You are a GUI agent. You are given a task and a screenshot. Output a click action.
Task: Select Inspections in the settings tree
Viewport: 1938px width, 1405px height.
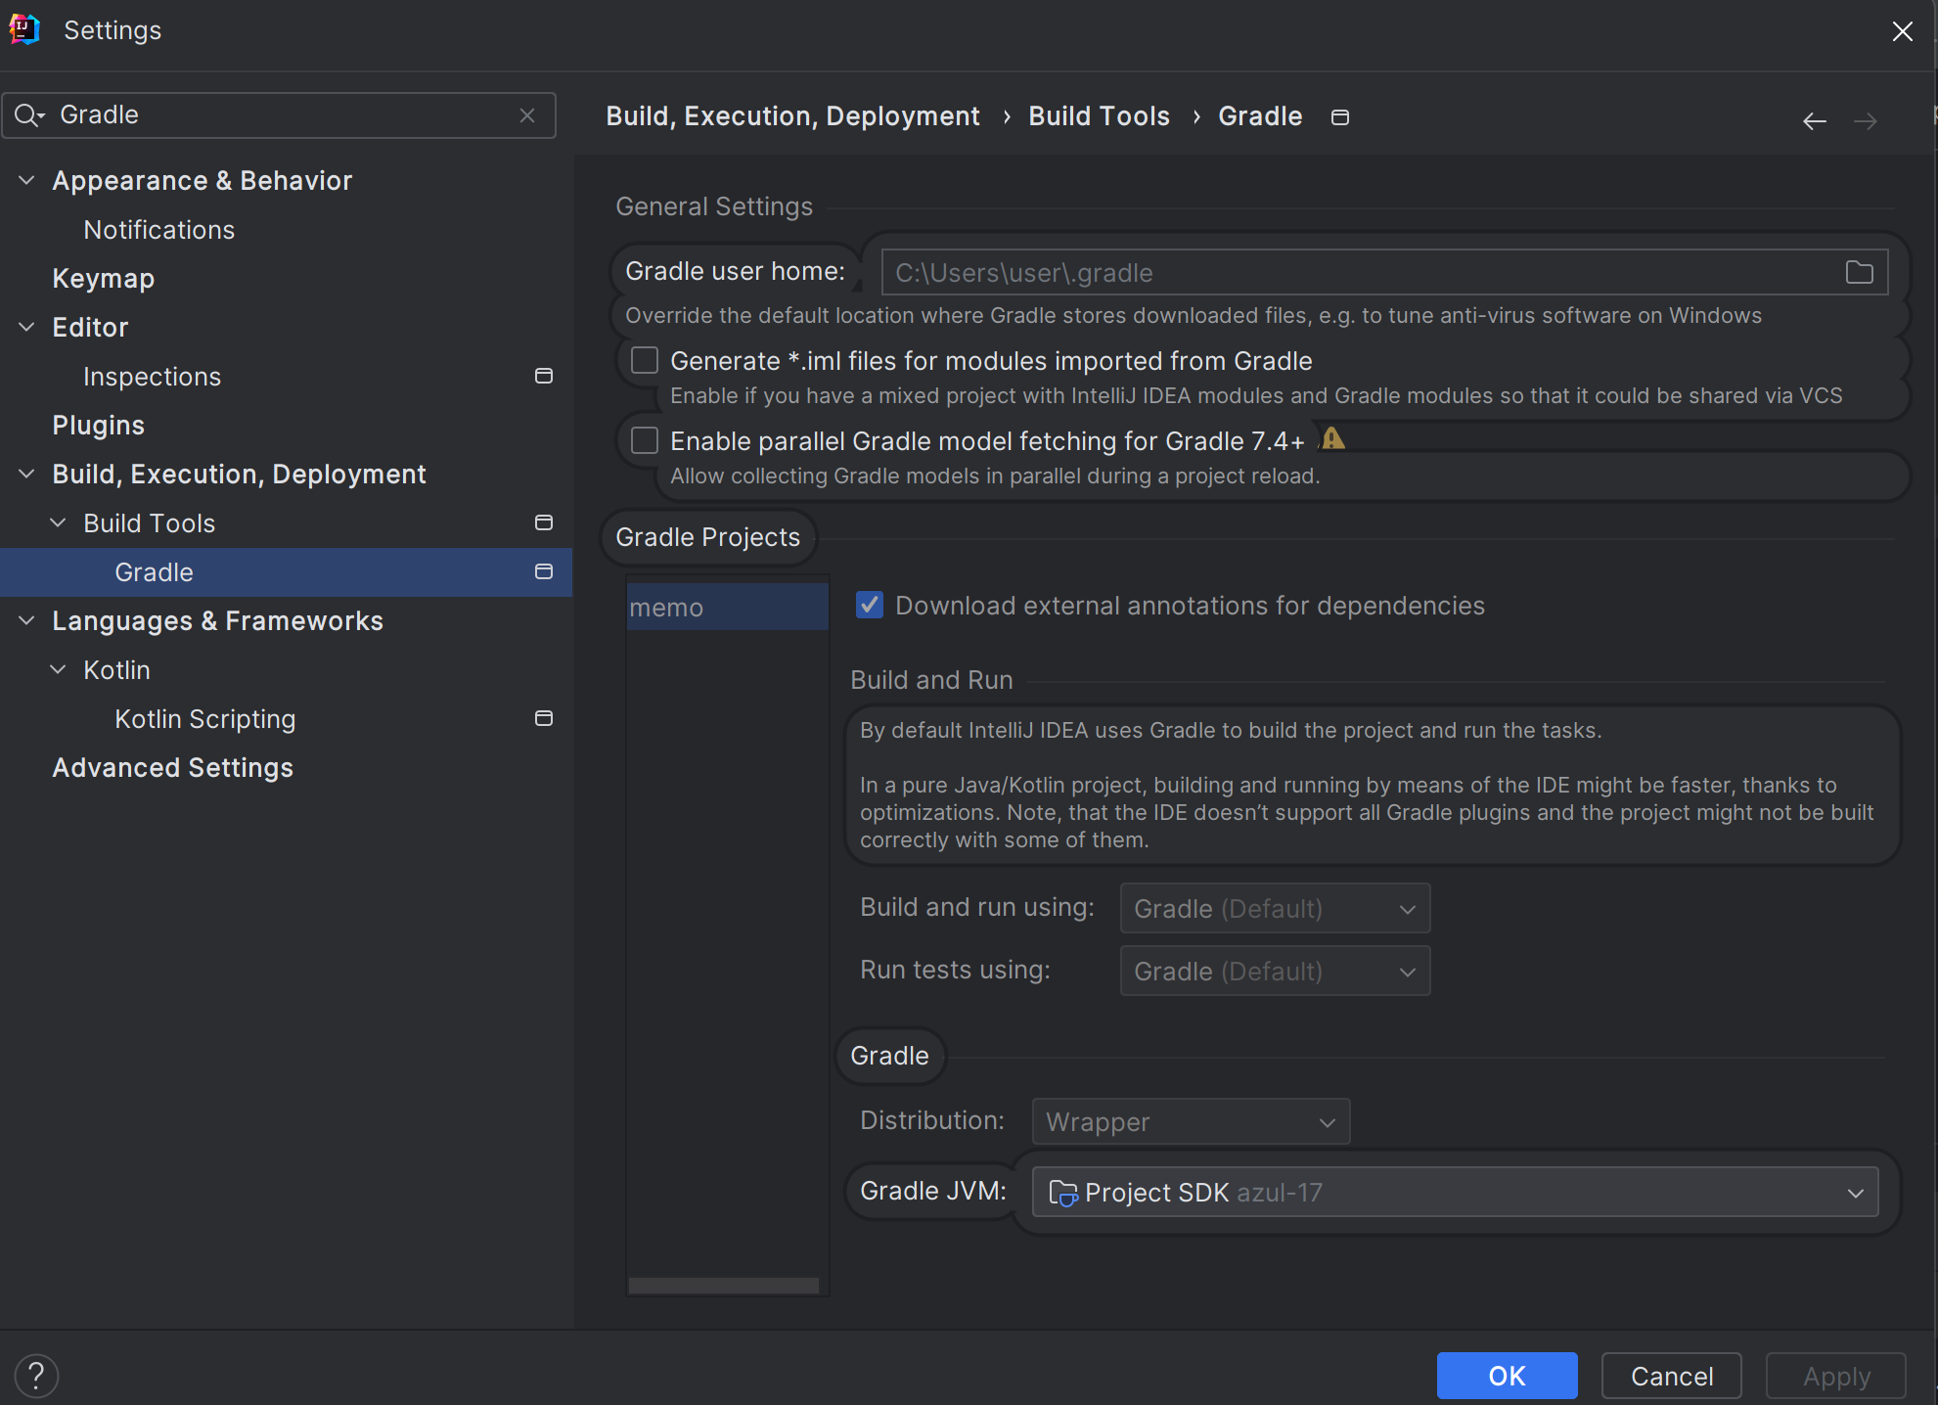point(152,376)
